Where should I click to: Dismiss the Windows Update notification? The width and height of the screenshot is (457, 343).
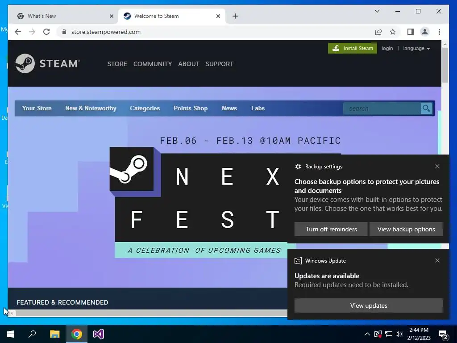pos(437,260)
